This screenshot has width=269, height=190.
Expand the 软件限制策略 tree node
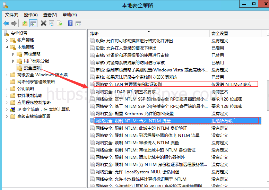pyautogui.click(x=7, y=96)
